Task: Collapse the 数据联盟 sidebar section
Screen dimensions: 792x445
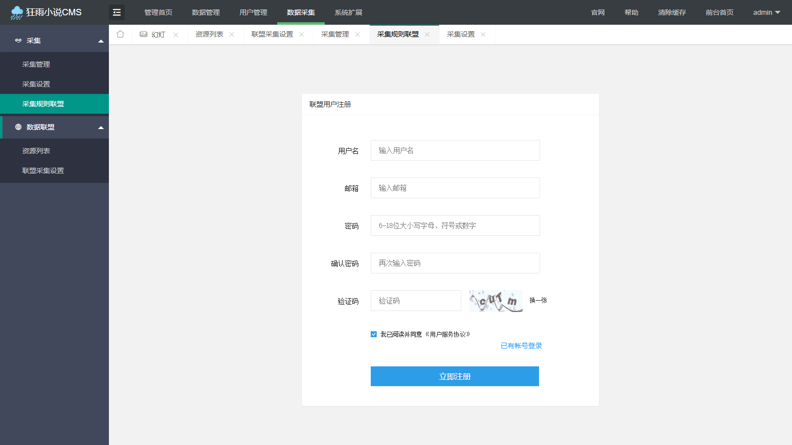Action: (102, 127)
